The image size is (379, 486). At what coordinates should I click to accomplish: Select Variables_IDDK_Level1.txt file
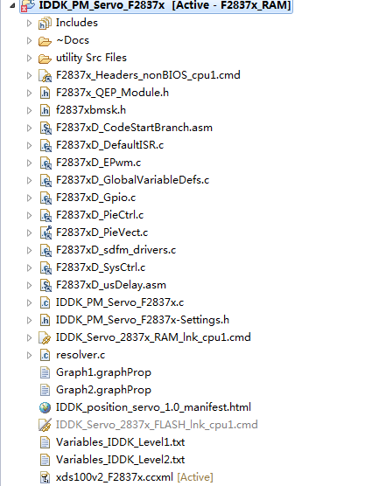click(121, 442)
